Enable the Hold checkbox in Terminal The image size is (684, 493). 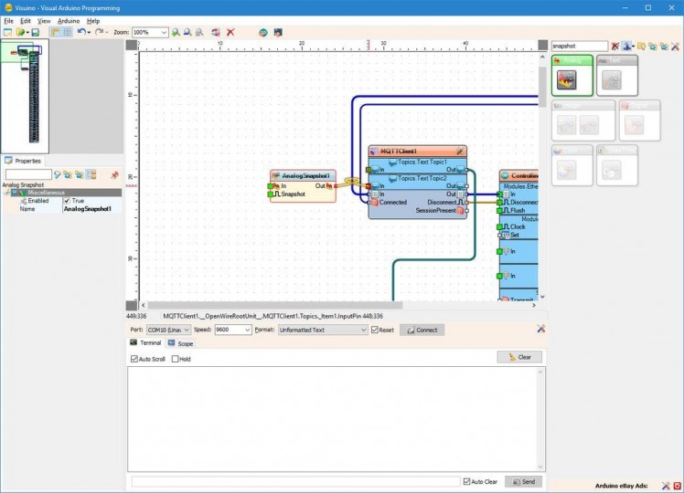click(176, 359)
